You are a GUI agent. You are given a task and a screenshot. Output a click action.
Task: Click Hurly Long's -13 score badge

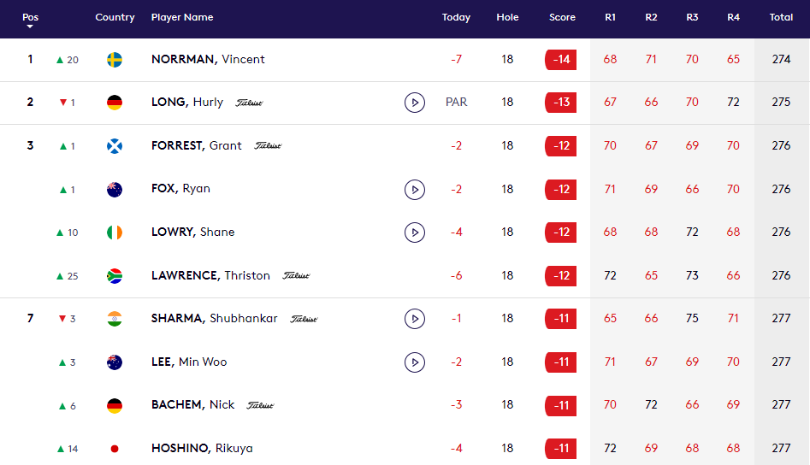coord(561,103)
